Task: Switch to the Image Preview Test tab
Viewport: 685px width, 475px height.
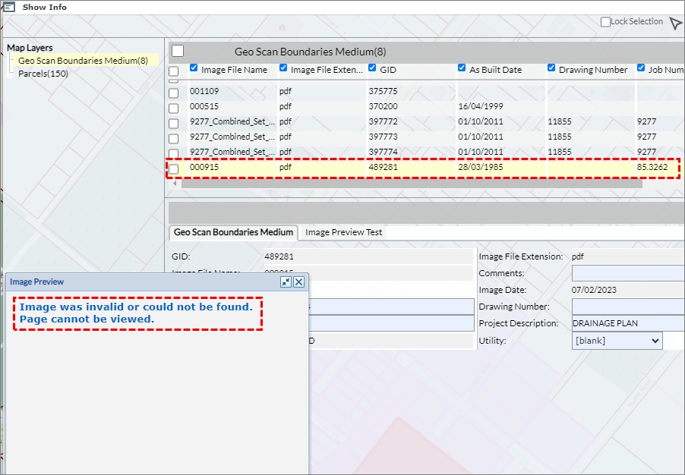Action: (344, 232)
